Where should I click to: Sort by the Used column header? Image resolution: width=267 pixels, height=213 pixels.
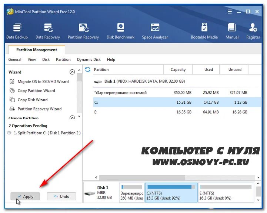(206, 70)
